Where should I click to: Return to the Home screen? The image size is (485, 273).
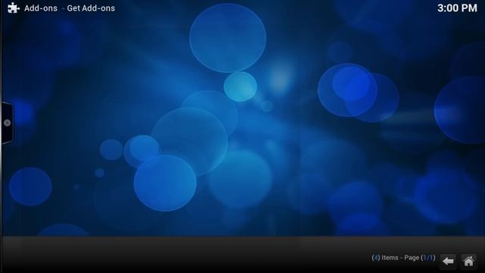coord(468,262)
